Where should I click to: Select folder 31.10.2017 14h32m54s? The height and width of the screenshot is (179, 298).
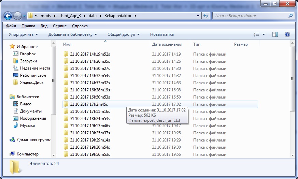[x=160, y=76]
